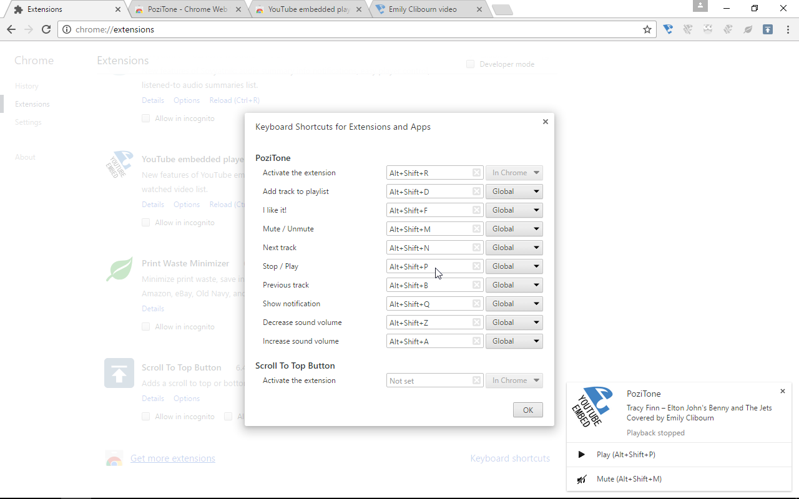Screen dimensions: 799x499
Task: Open a new tab with the new tab button
Action: click(x=502, y=9)
